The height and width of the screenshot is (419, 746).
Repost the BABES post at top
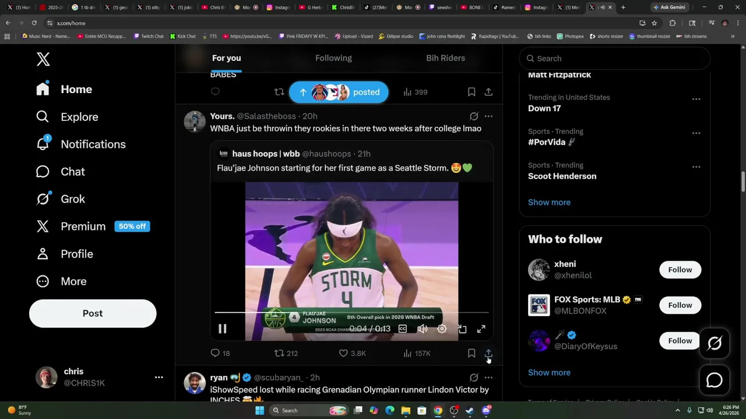click(279, 92)
